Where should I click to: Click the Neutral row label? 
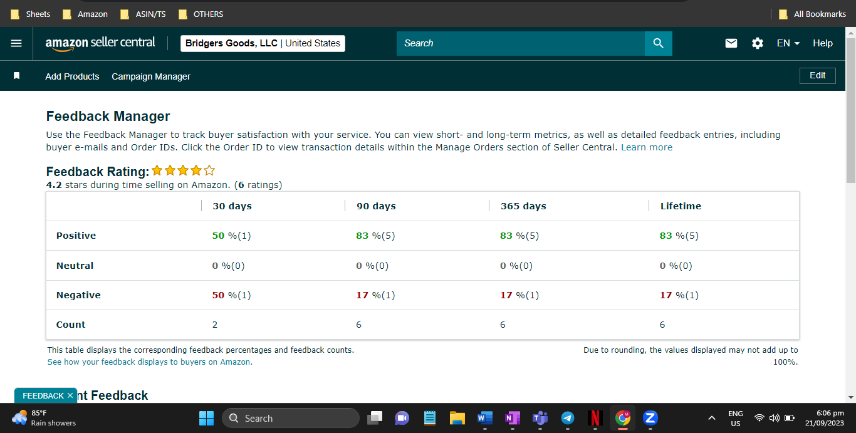[75, 266]
